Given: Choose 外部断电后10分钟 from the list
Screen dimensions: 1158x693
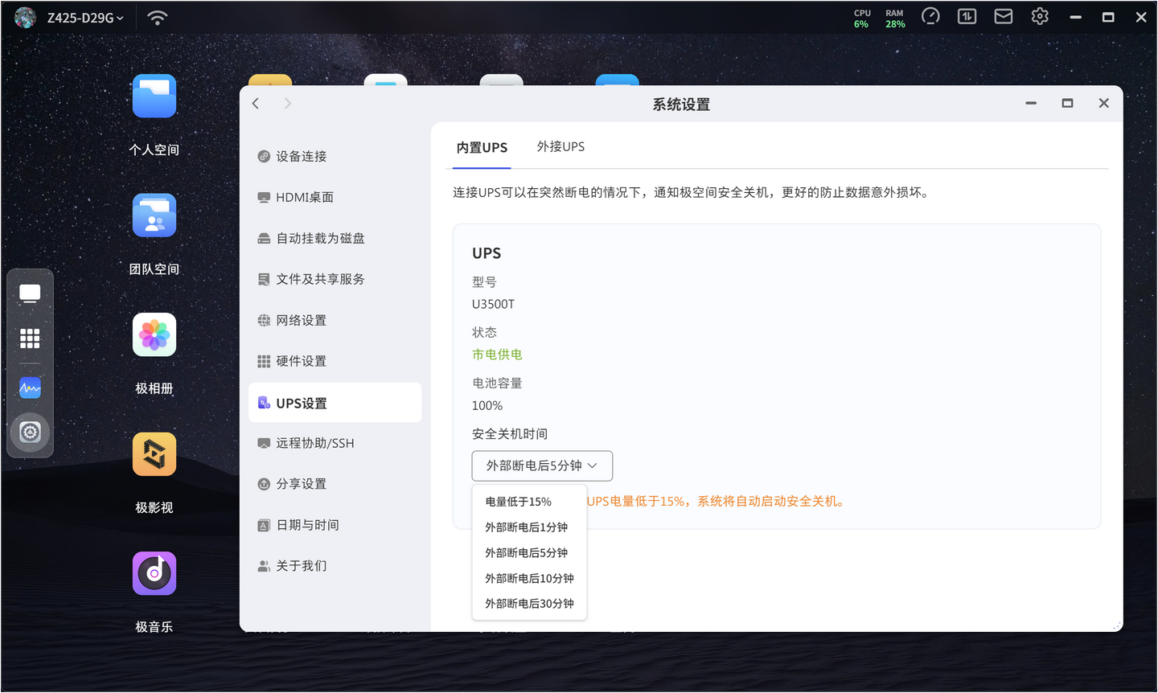Looking at the screenshot, I should 529,579.
